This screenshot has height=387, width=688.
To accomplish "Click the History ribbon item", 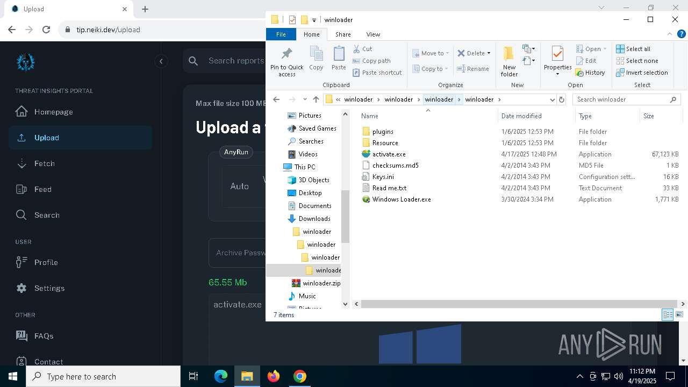I will coord(590,73).
